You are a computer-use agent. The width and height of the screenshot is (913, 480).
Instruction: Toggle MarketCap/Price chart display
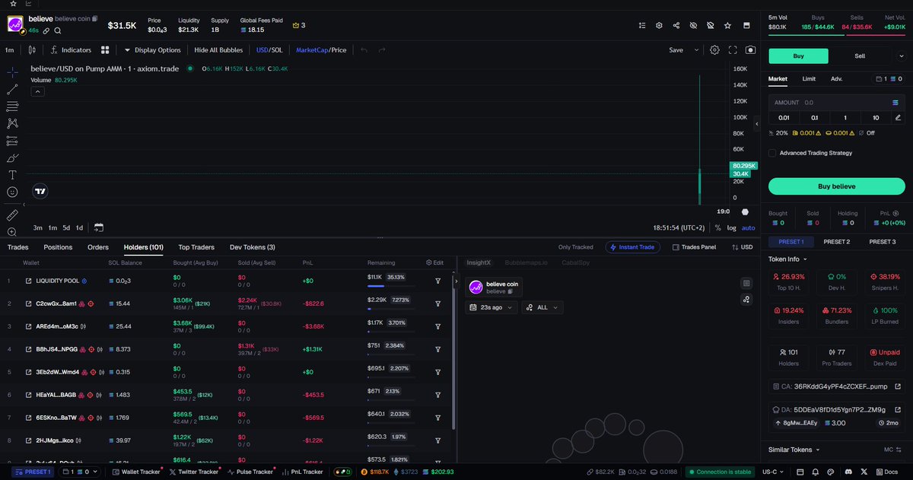321,50
